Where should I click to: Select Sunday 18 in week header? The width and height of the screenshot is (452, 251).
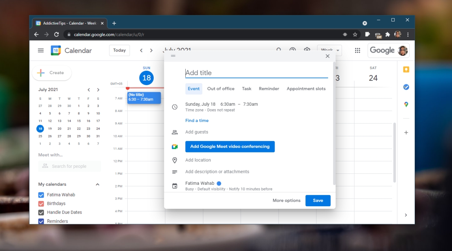click(147, 78)
